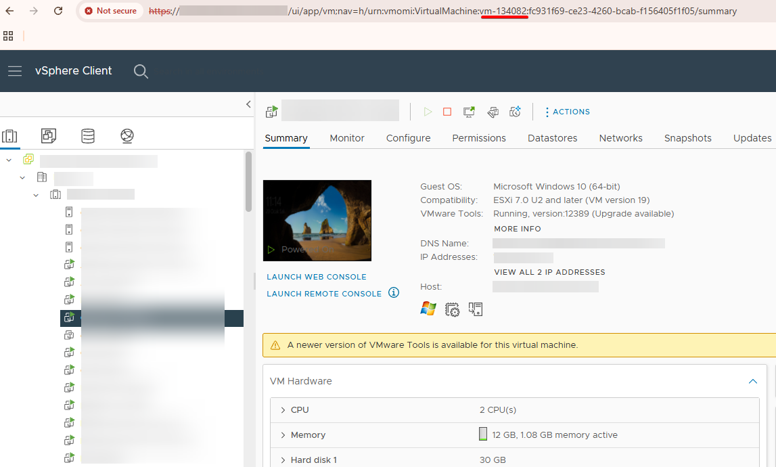The height and width of the screenshot is (467, 776).
Task: Open the Storage inventory view icon
Action: (x=88, y=136)
